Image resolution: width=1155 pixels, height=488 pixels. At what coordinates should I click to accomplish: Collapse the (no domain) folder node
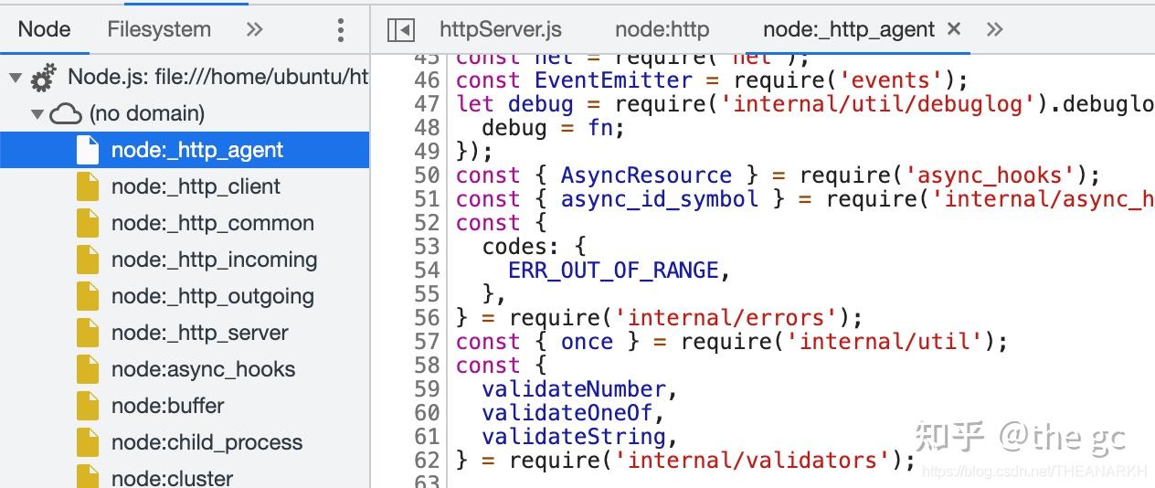[x=37, y=114]
